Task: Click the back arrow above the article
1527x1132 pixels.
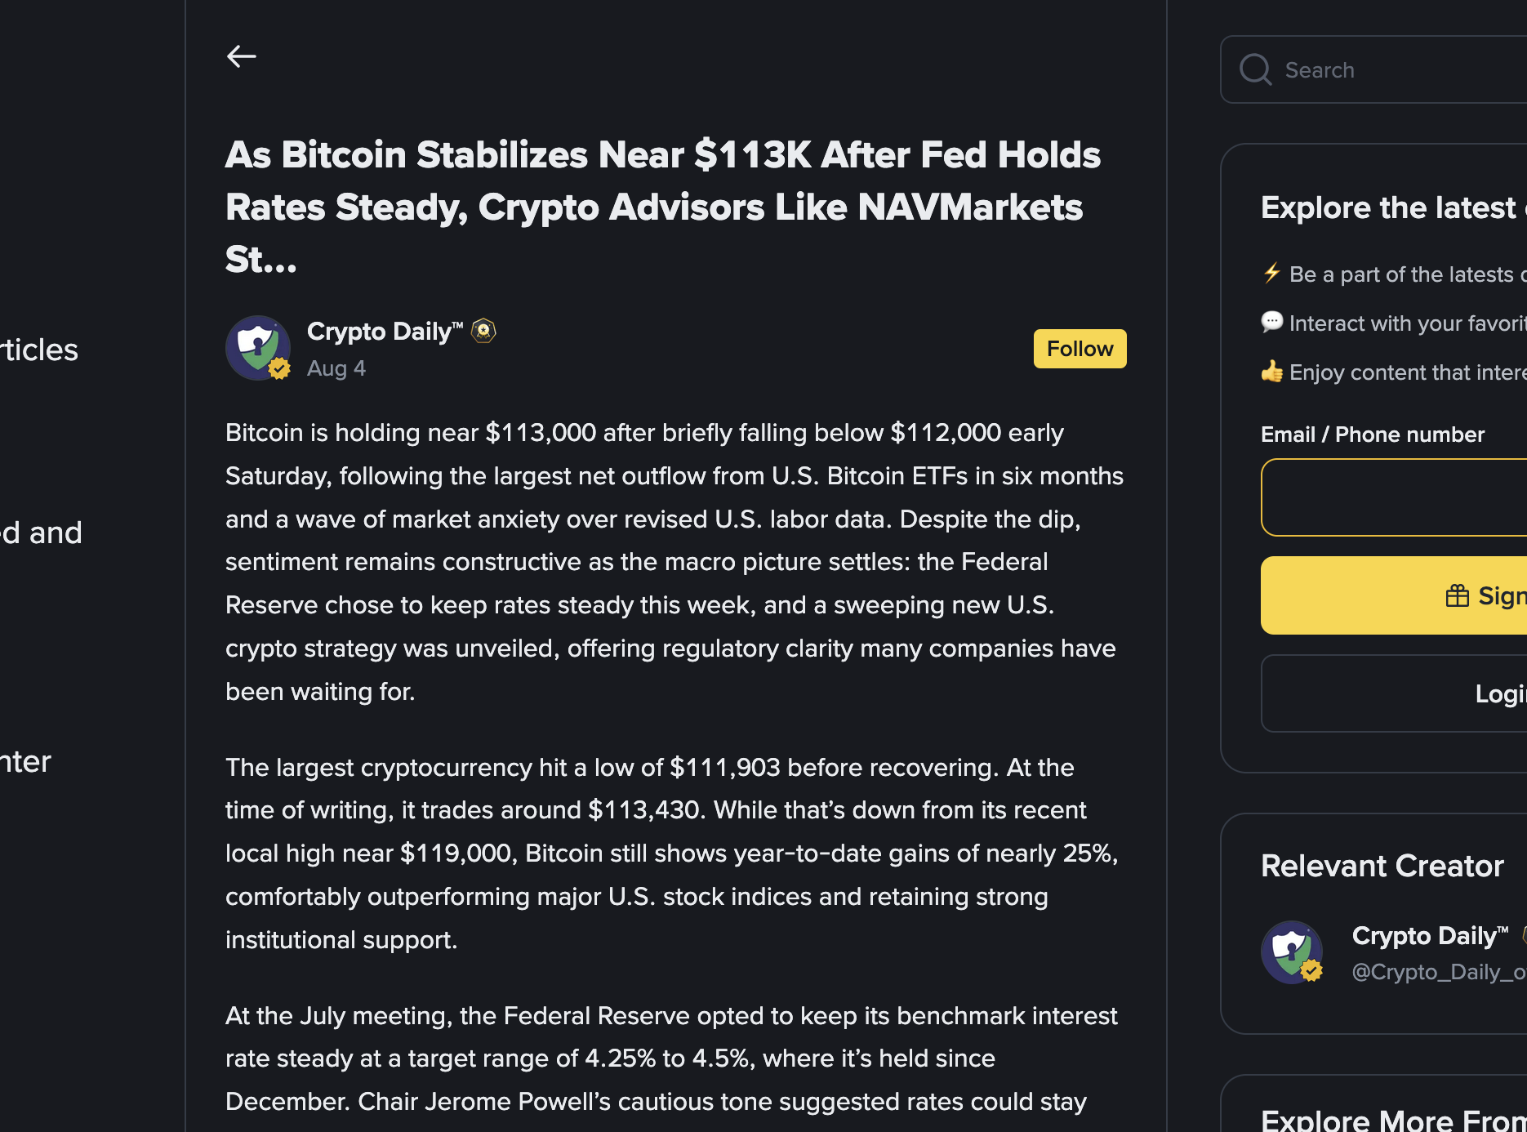Action: [x=242, y=56]
